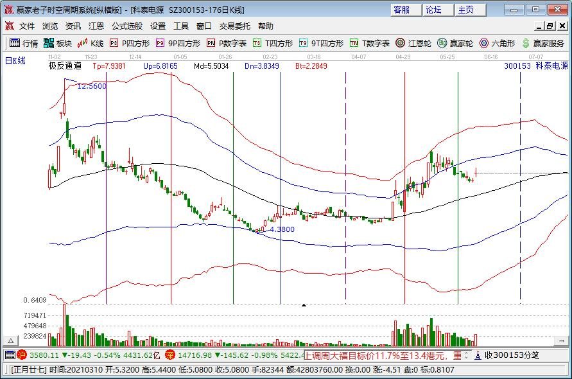Click the Bt=2.2849 indicator value
Screen dimensions: 572x379
pos(311,66)
